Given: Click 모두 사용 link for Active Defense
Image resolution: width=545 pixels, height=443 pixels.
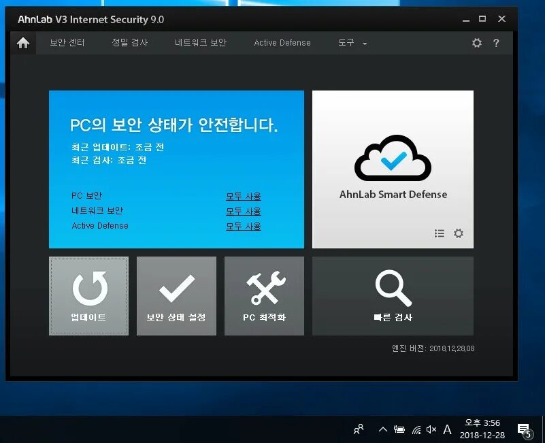Looking at the screenshot, I should click(x=244, y=227).
